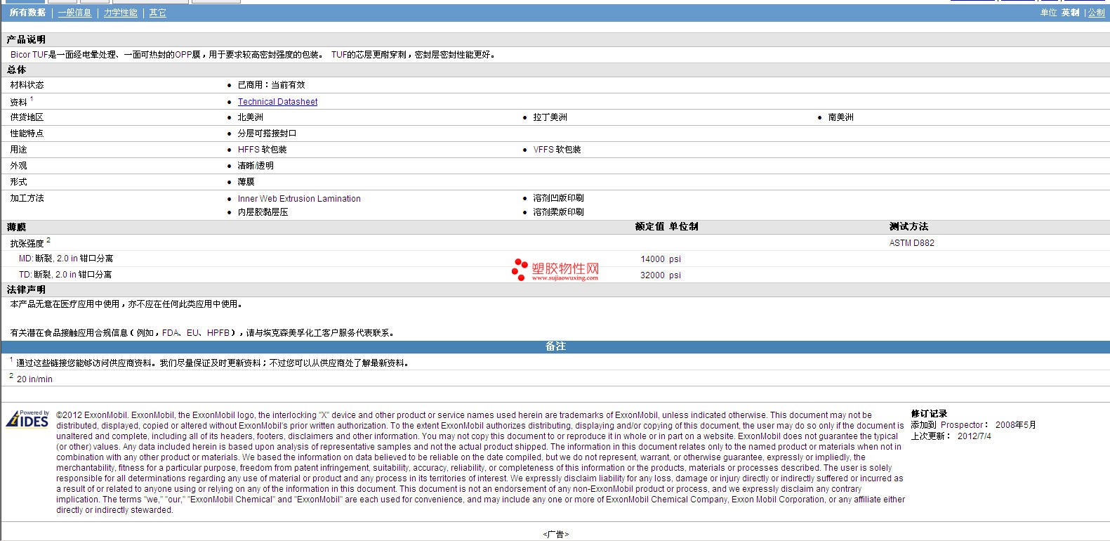Click the 薄膜 value in the 形式 row
The width and height of the screenshot is (1110, 541).
pos(246,182)
